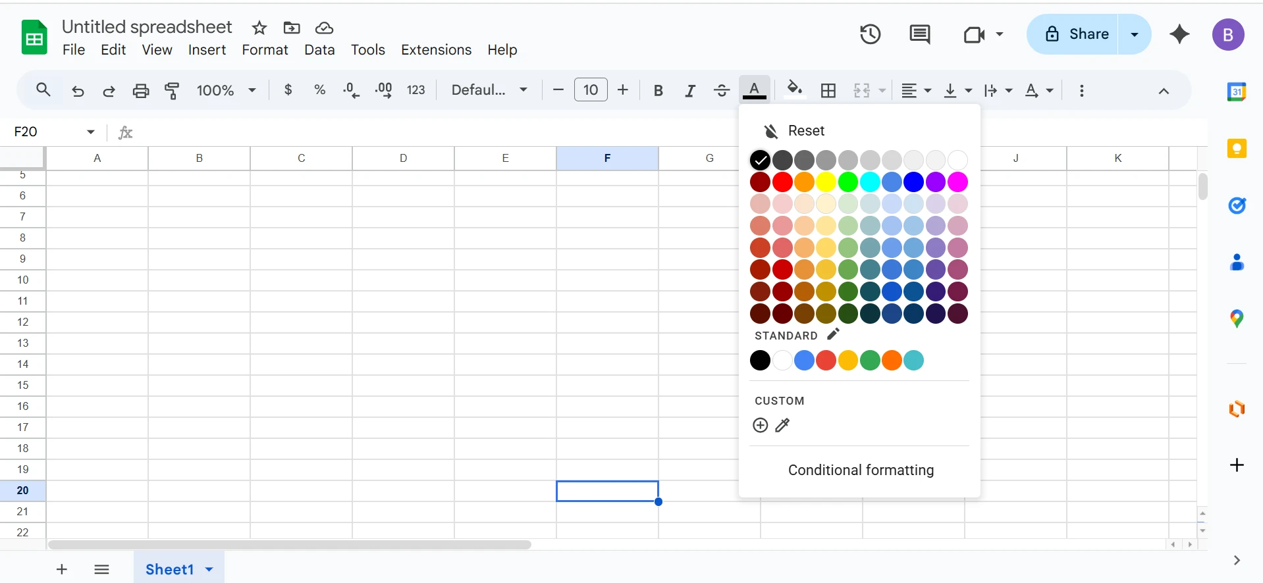Click the merge cells icon
The image size is (1263, 583).
pyautogui.click(x=862, y=90)
